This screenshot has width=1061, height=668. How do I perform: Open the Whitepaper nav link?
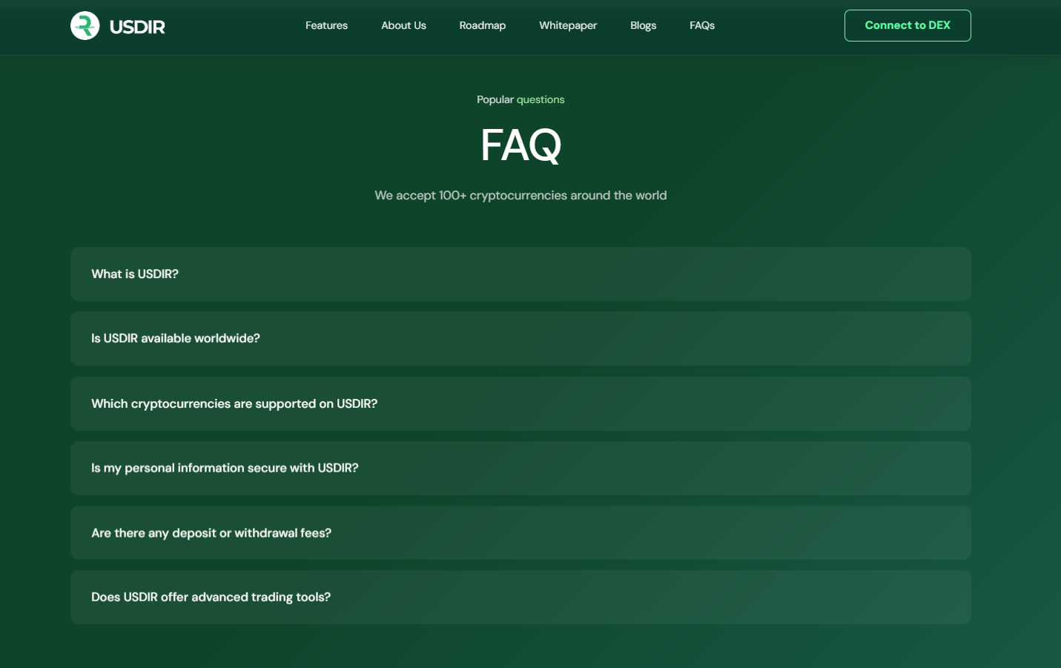(x=568, y=25)
